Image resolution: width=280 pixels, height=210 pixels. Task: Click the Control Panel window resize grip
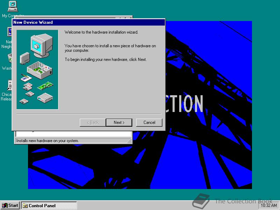click(x=129, y=141)
